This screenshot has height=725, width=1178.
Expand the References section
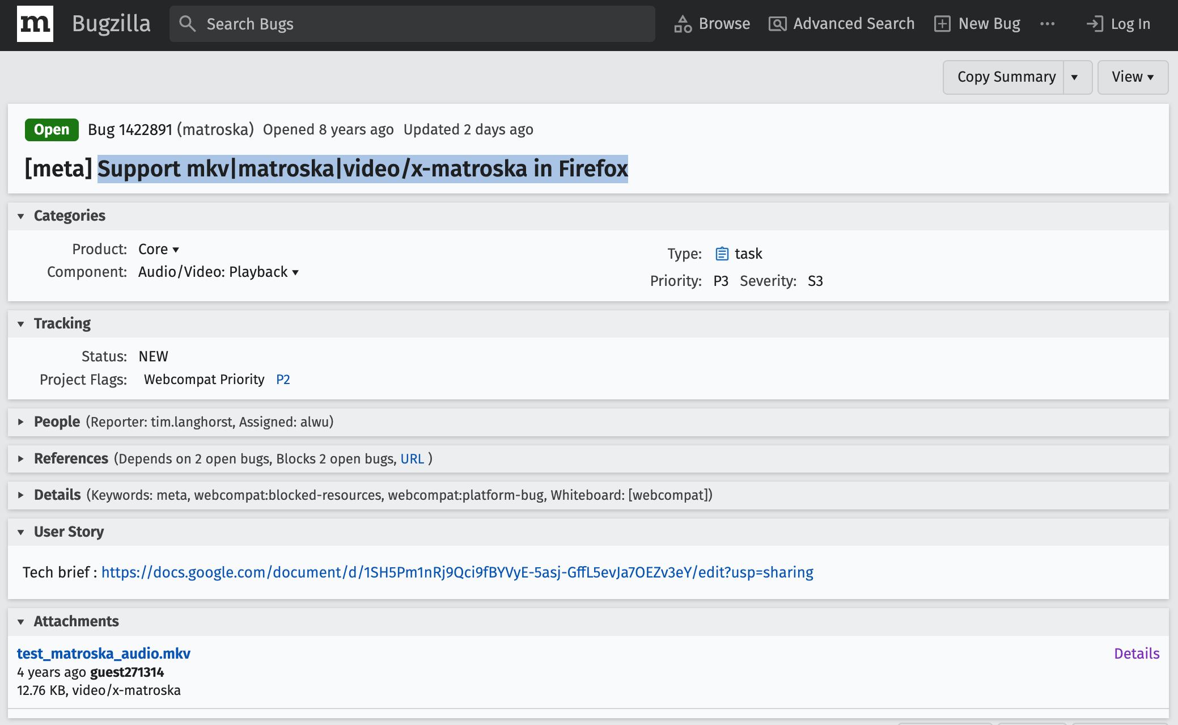pyautogui.click(x=21, y=459)
